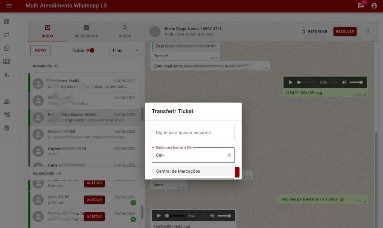This screenshot has width=383, height=228.
Task: Clear the queue search field
Action: (229, 155)
